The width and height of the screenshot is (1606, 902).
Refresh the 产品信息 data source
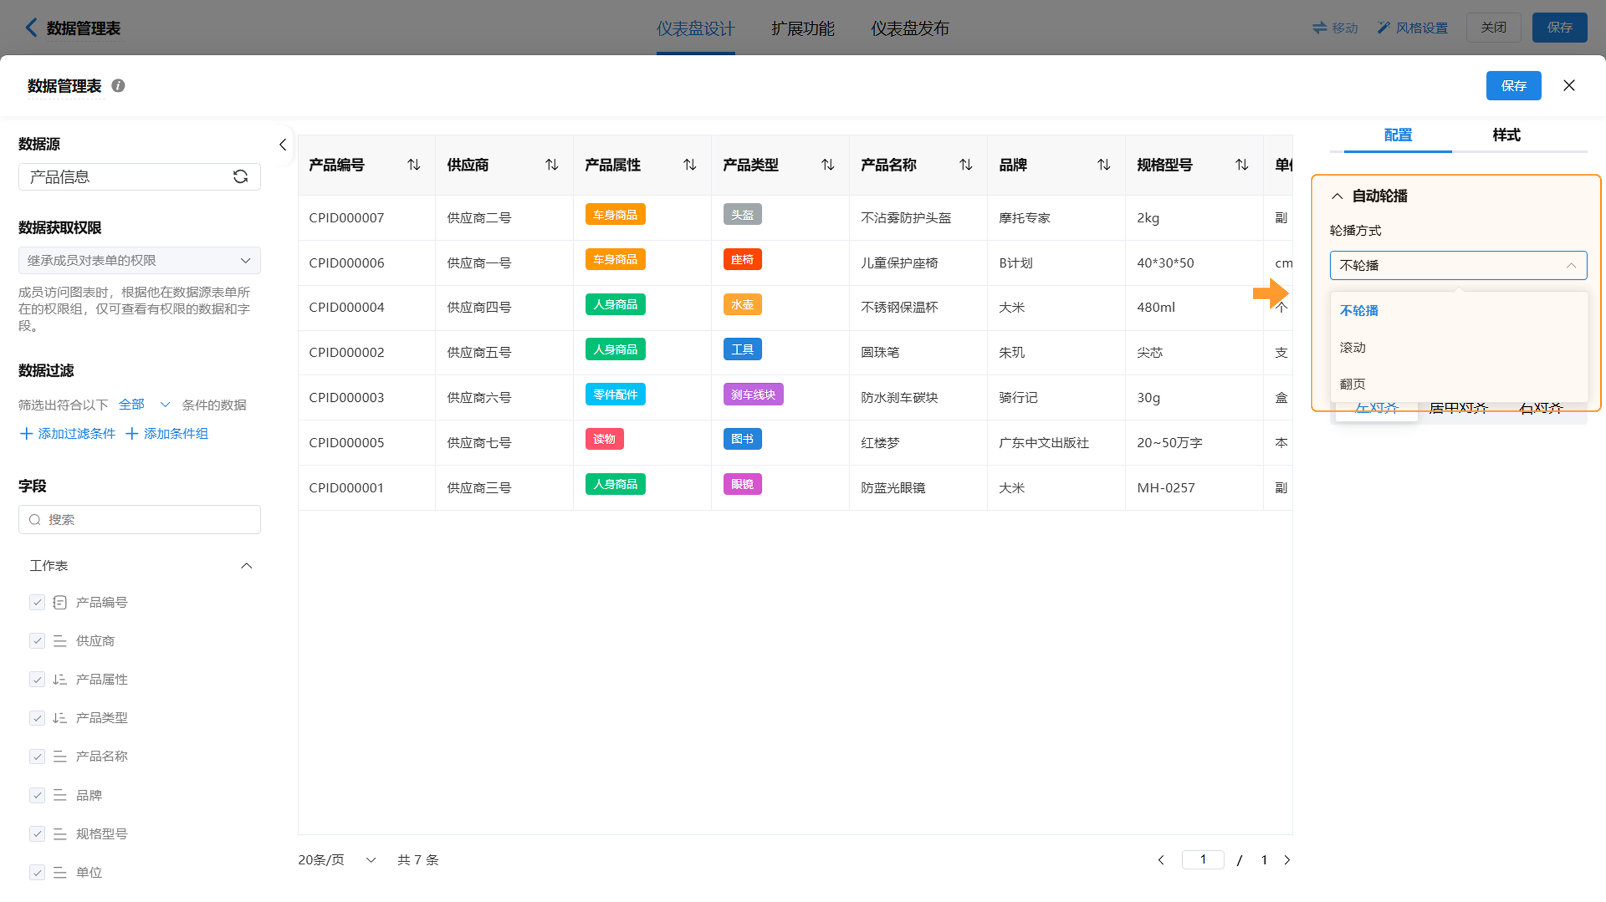[240, 177]
